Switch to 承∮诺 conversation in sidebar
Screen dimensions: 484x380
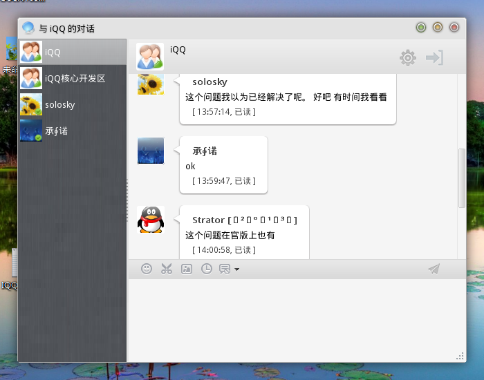coord(72,131)
